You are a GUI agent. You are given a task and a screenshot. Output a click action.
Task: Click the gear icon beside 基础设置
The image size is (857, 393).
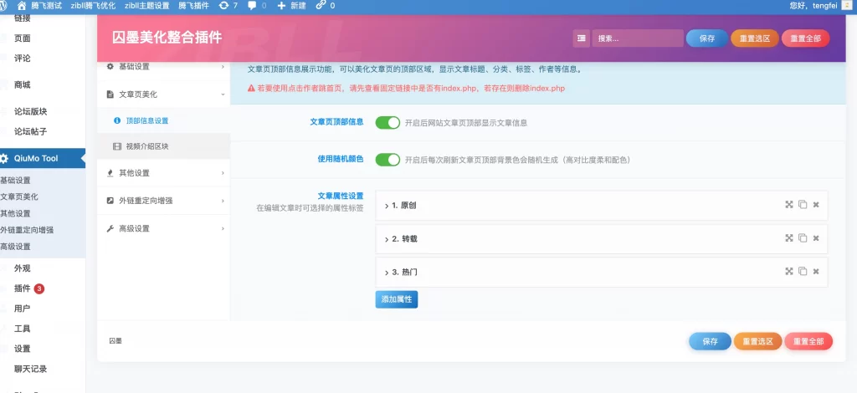pos(110,67)
